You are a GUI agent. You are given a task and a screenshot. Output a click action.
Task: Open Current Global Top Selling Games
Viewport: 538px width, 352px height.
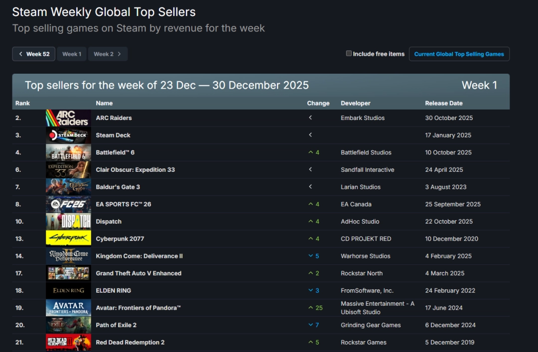[x=459, y=54]
